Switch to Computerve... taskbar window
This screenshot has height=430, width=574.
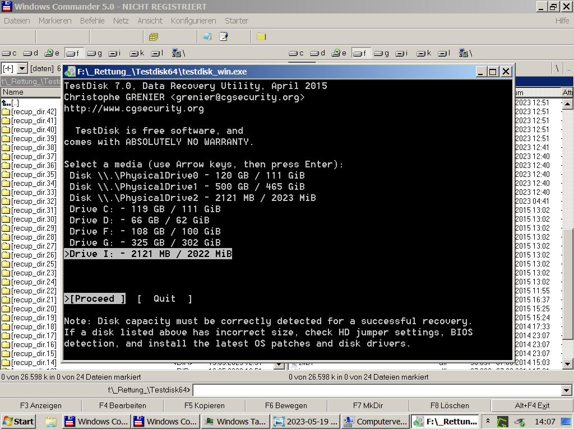376,422
